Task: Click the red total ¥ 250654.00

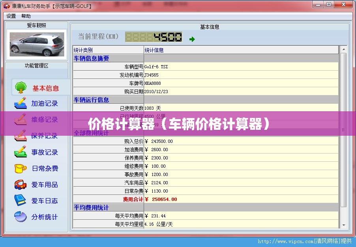Action: coord(161,199)
